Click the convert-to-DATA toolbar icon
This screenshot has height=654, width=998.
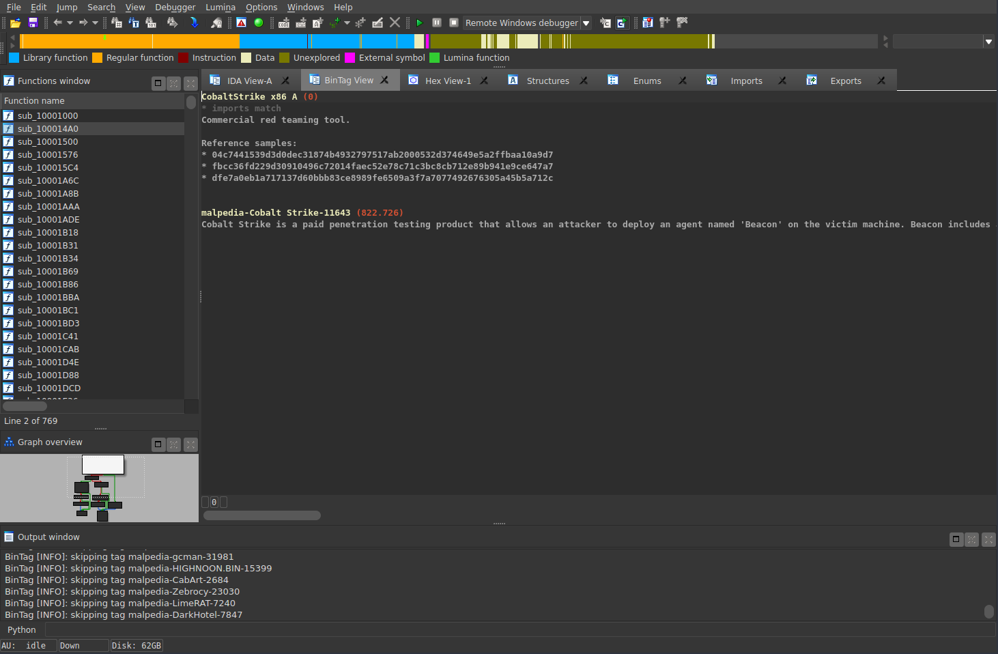[300, 23]
